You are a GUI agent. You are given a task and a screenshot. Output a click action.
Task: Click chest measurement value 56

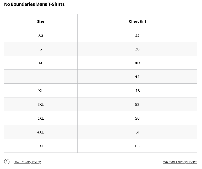pos(137,118)
